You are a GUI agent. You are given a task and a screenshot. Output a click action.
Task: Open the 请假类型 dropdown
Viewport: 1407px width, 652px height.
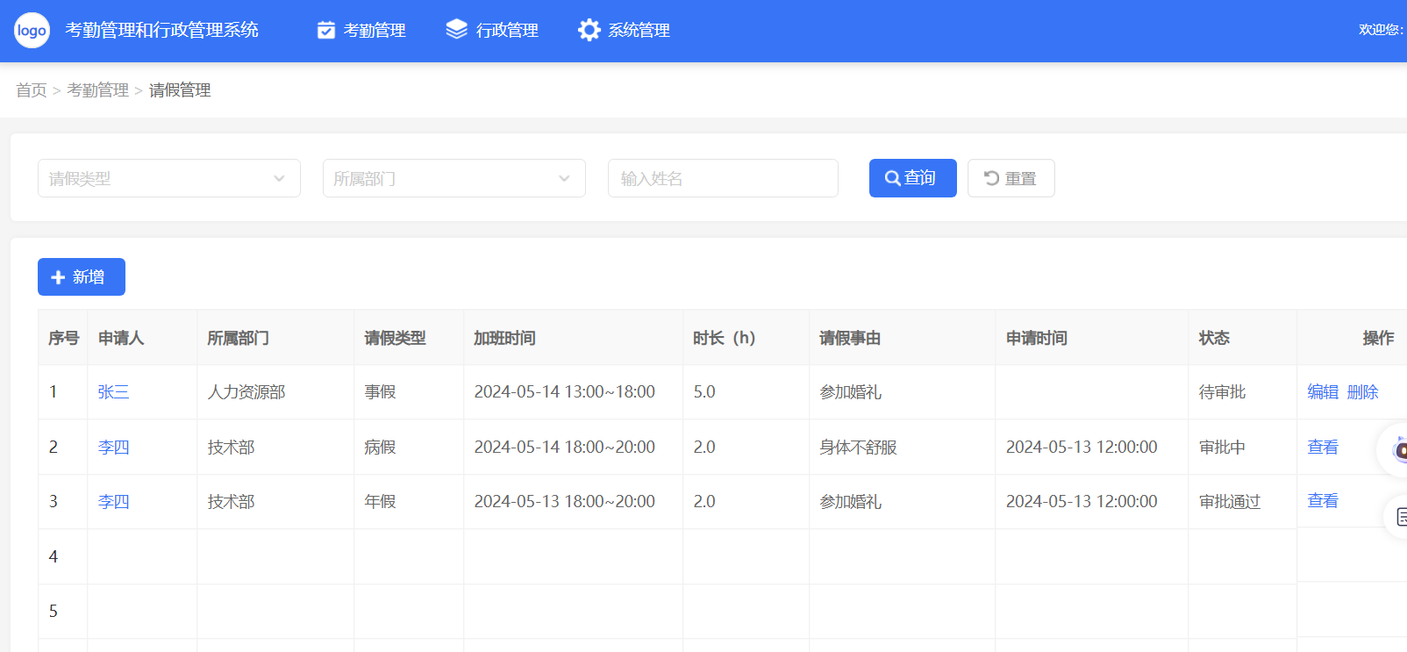click(x=169, y=178)
